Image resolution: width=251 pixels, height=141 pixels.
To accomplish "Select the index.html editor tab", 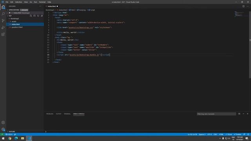I will click(x=52, y=6).
